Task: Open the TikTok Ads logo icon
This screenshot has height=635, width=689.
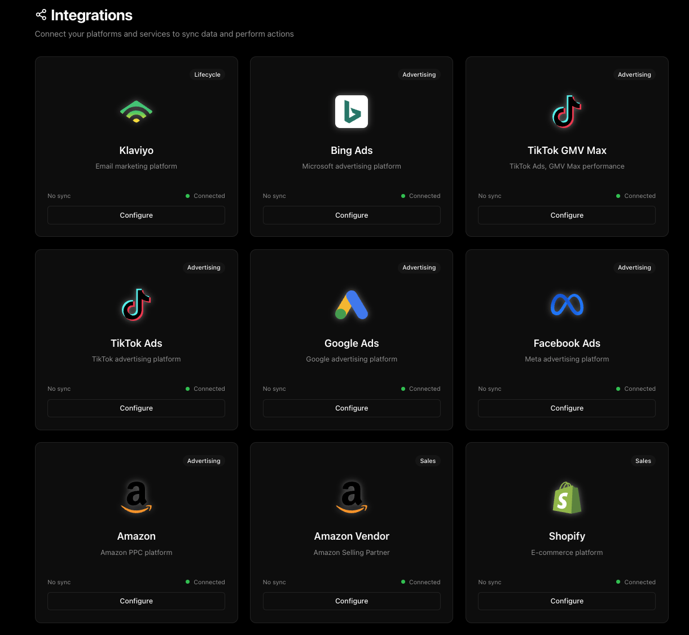Action: coord(136,305)
